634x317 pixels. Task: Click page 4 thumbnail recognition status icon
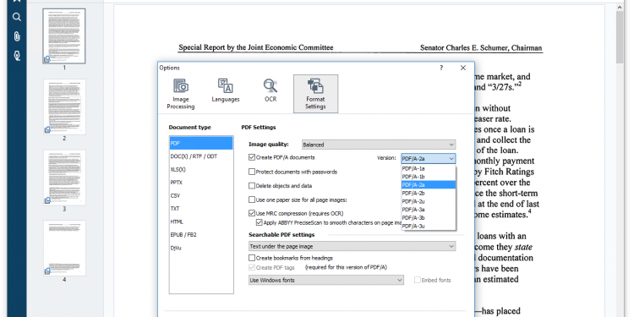(x=47, y=271)
